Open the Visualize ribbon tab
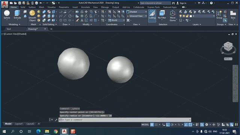 [x=51, y=7]
